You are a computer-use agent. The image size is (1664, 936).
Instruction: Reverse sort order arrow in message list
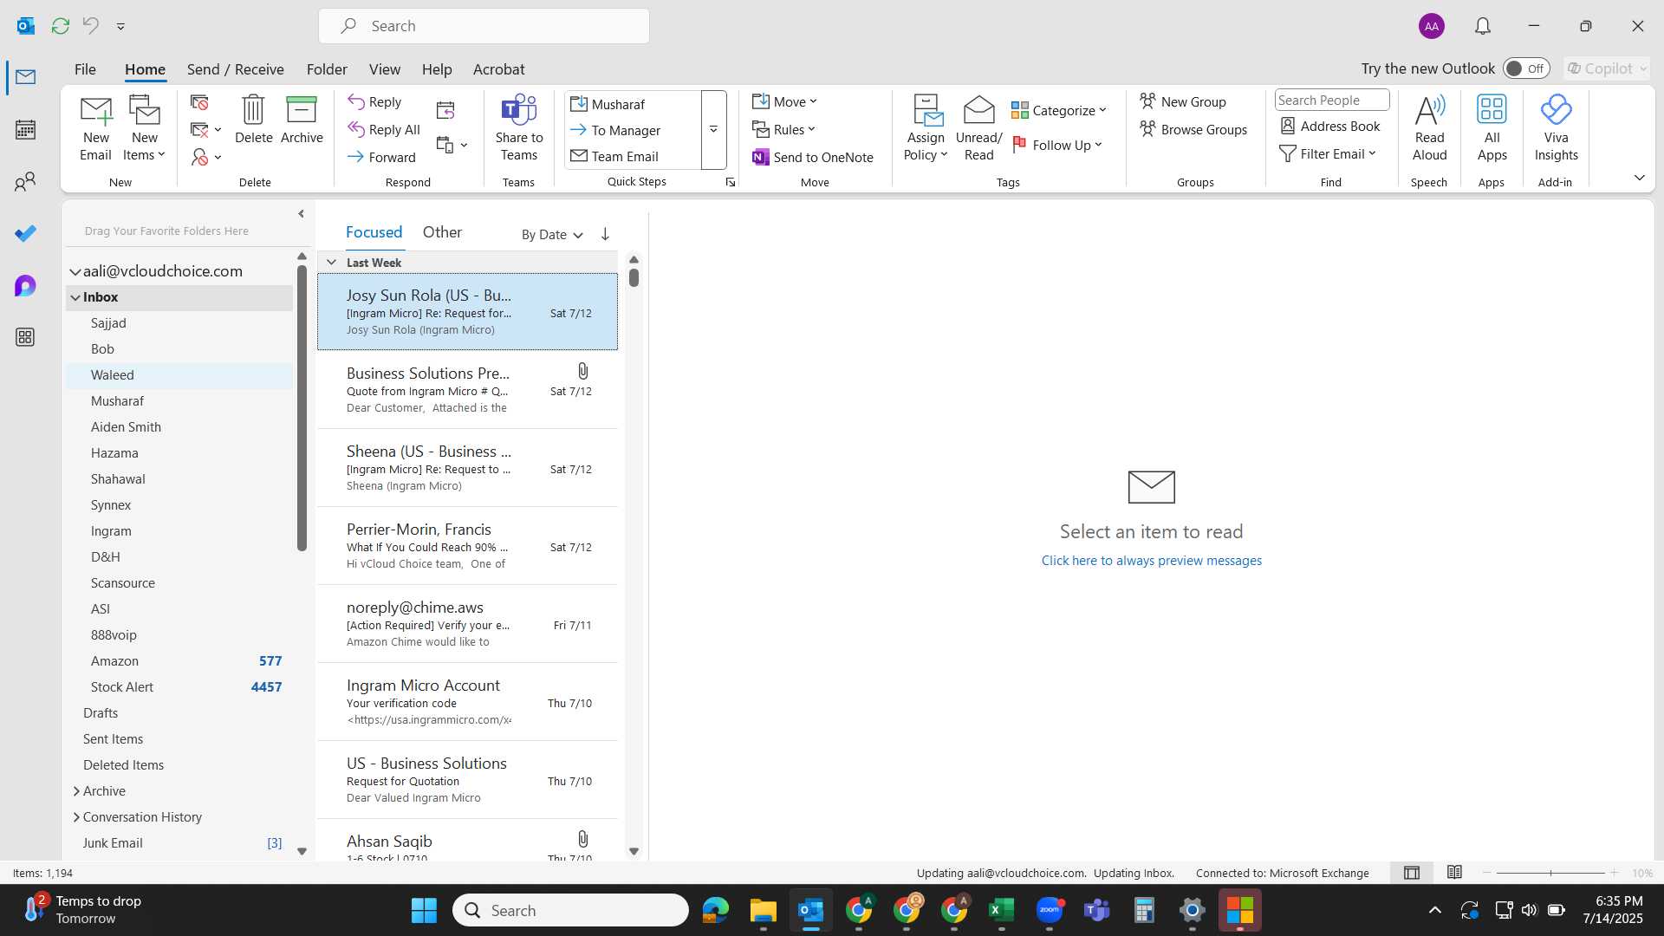pos(605,234)
